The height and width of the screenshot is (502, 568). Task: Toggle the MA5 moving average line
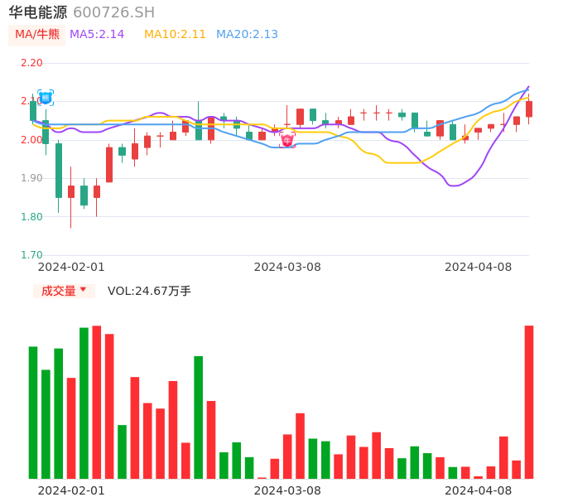97,35
